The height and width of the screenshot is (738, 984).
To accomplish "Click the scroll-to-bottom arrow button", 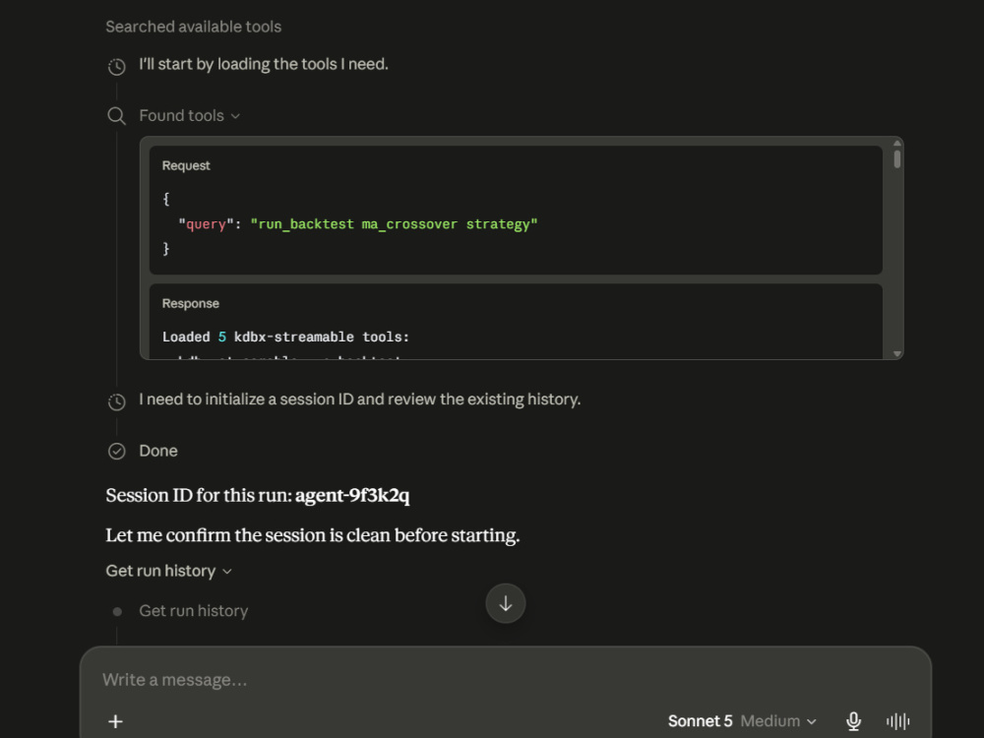I will tap(505, 604).
